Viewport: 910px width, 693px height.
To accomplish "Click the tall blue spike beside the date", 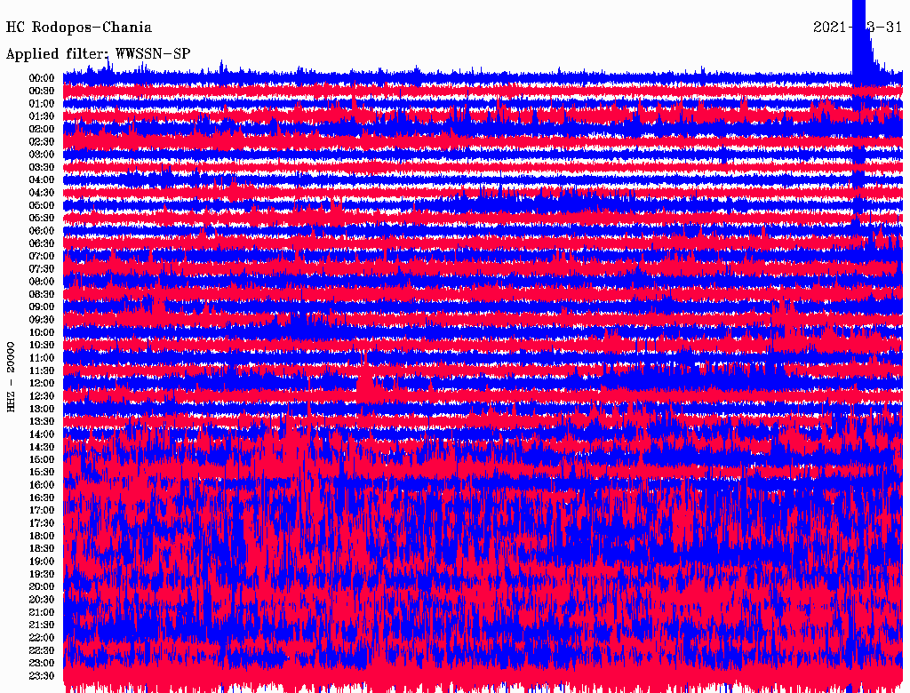I will (x=860, y=44).
